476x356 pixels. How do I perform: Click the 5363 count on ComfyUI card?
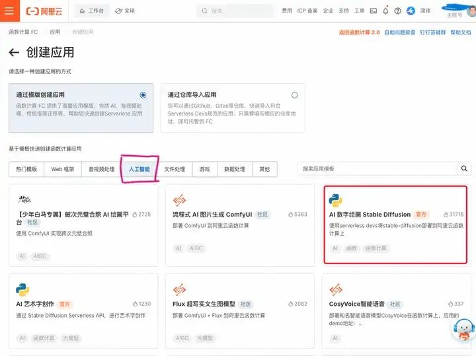pyautogui.click(x=297, y=215)
